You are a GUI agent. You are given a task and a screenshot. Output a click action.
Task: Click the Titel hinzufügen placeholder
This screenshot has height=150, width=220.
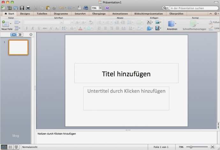[x=126, y=73]
